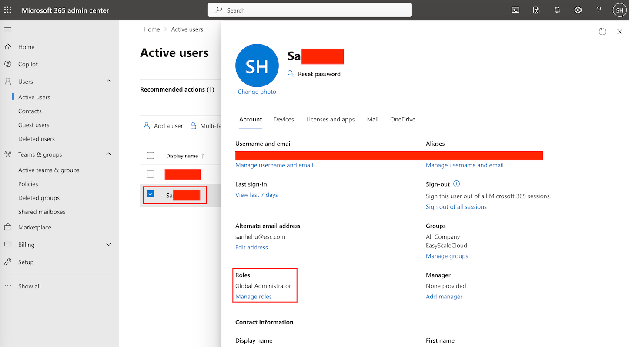
Task: Switch to the Licenses and apps tab
Action: [331, 119]
